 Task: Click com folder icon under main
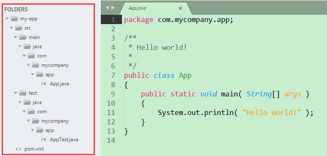point(31,56)
